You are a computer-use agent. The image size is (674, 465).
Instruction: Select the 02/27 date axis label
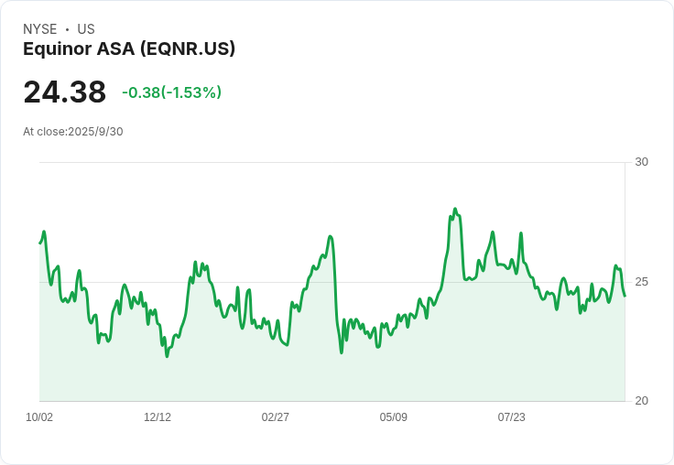[275, 416]
